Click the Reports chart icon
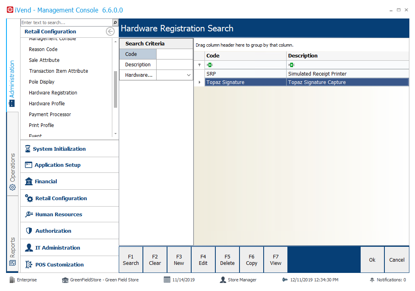The width and height of the screenshot is (415, 291). click(12, 263)
